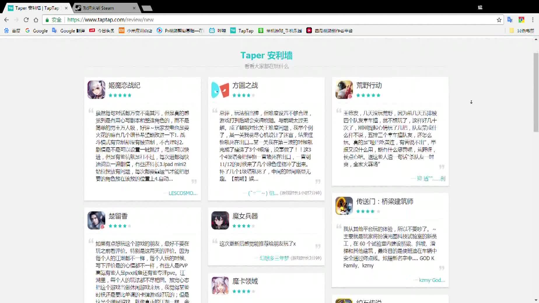This screenshot has height=303, width=539.
Task: Open the Chrome three-dot menu
Action: tap(533, 20)
